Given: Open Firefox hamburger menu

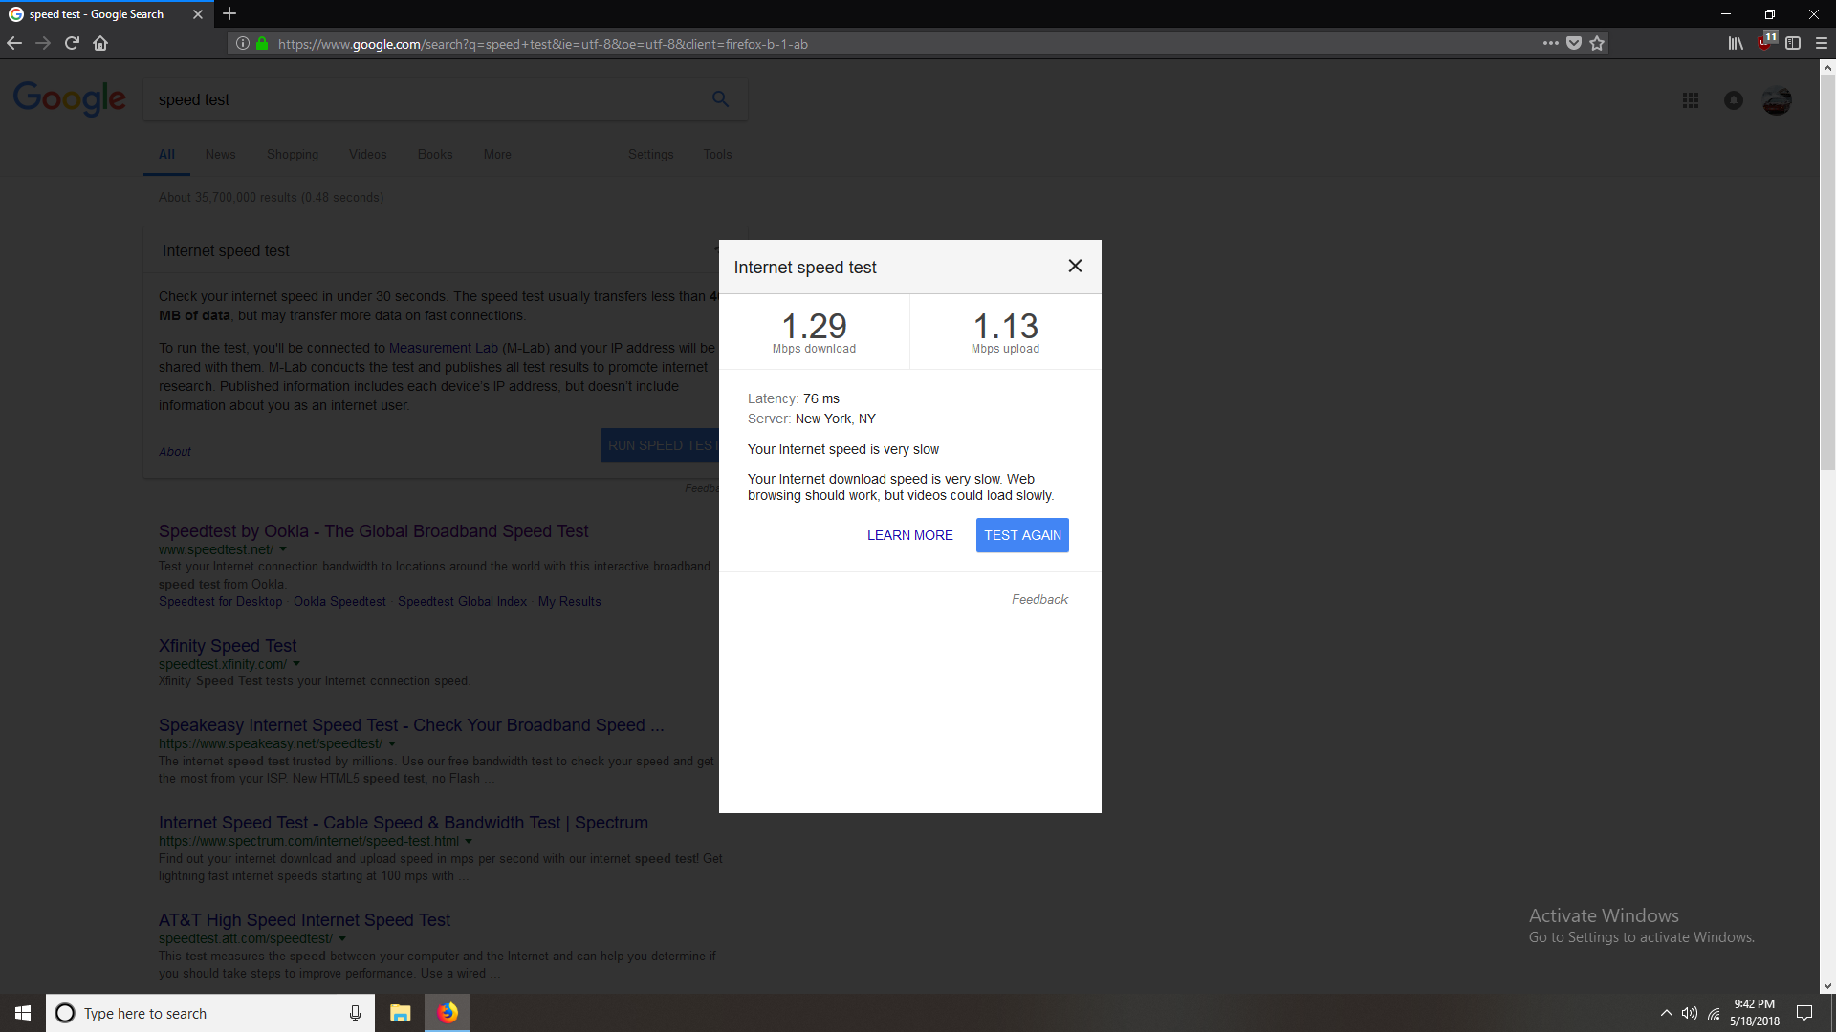Looking at the screenshot, I should [x=1822, y=43].
